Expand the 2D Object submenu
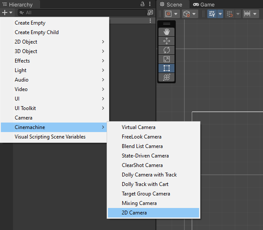The width and height of the screenshot is (263, 230). 55,42
